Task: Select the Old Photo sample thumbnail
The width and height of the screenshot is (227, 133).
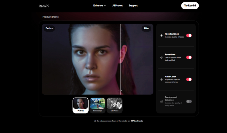Action: pyautogui.click(x=114, y=105)
